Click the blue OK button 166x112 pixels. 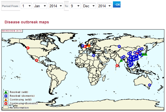[117, 4]
